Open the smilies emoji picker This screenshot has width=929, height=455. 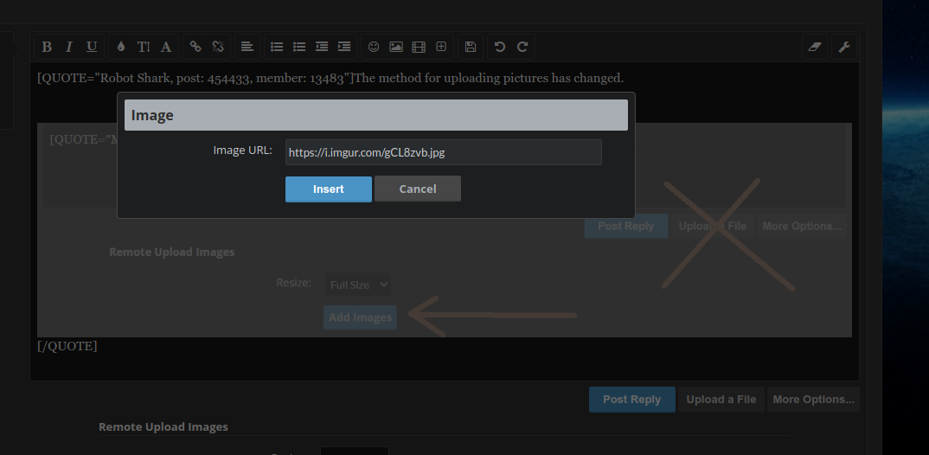[374, 47]
